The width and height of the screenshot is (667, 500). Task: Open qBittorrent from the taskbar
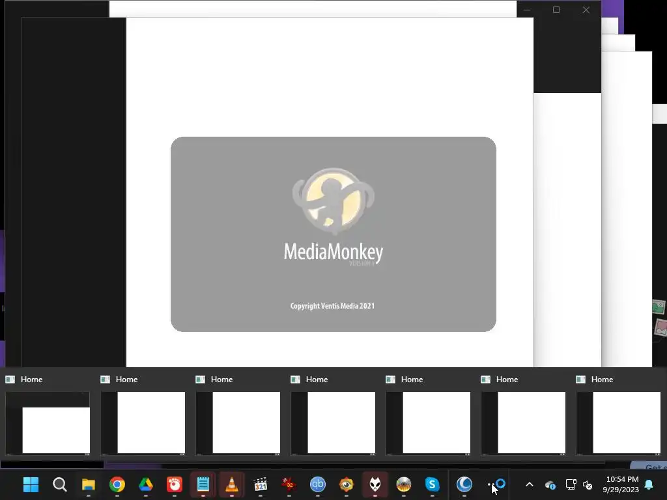(x=318, y=484)
